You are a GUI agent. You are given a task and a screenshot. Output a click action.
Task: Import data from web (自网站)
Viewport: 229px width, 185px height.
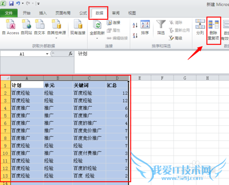(x=27, y=27)
